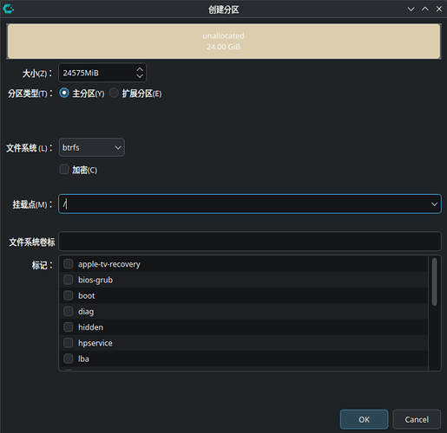Check the bios-grub flag
This screenshot has height=433, width=447.
coord(69,280)
